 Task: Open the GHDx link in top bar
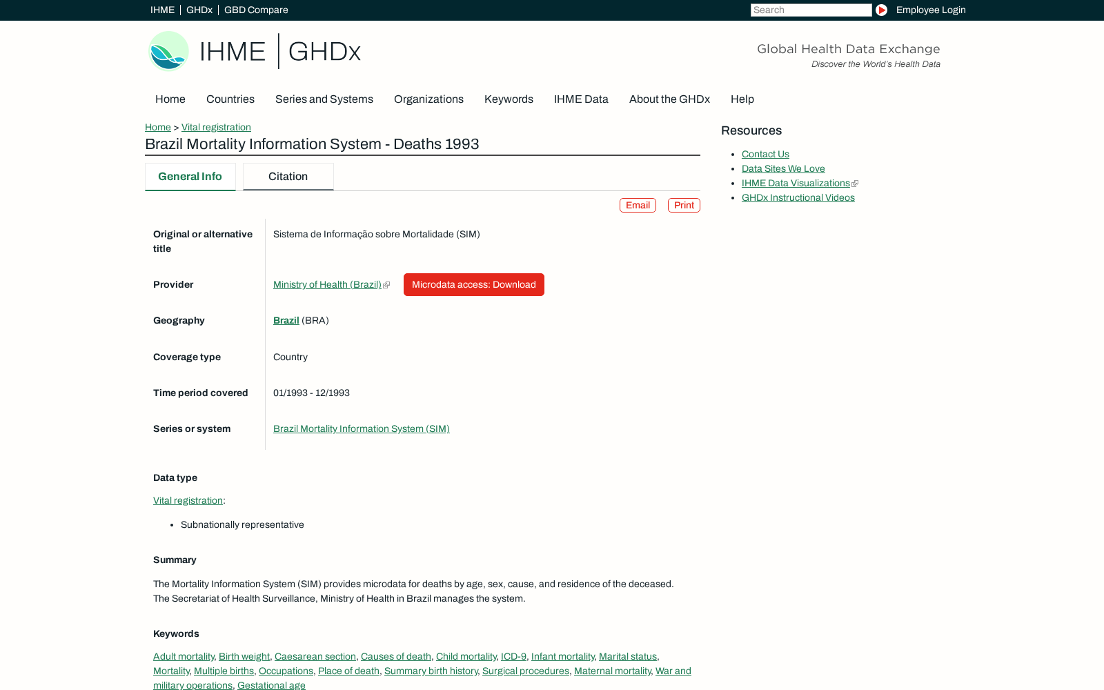tap(199, 10)
